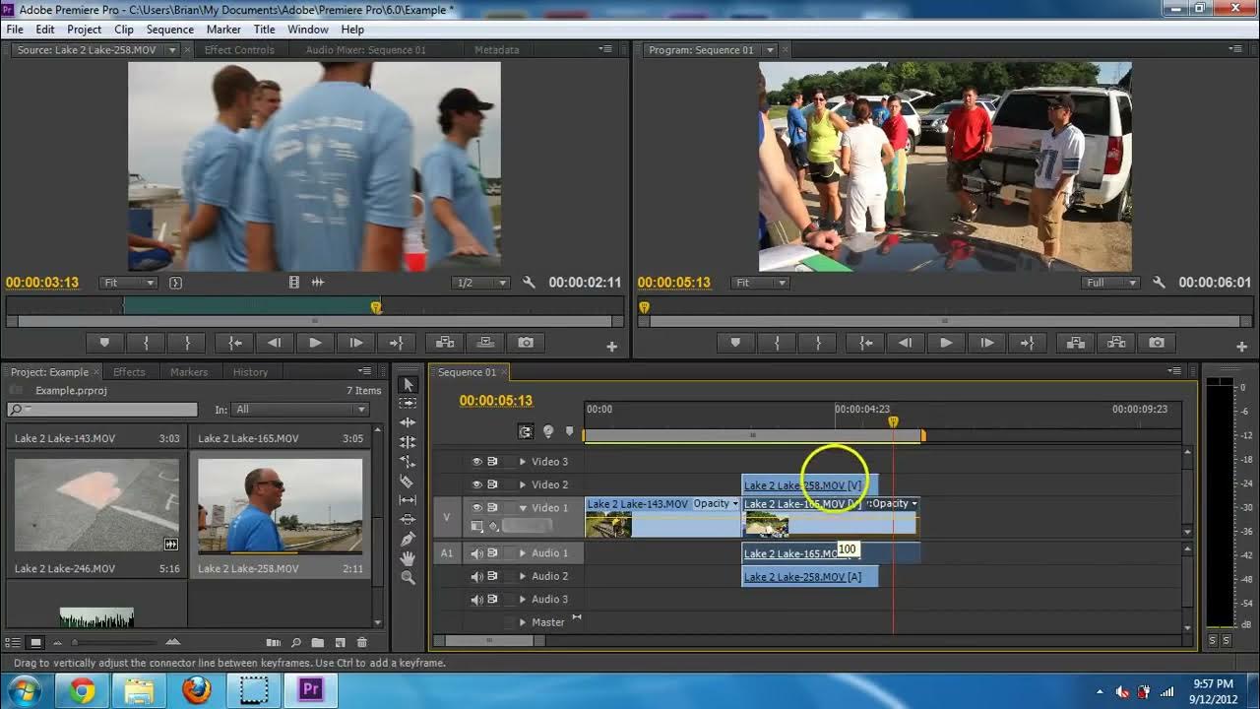This screenshot has height=709, width=1260.
Task: Open the In: All filter dropdown
Action: 299,410
